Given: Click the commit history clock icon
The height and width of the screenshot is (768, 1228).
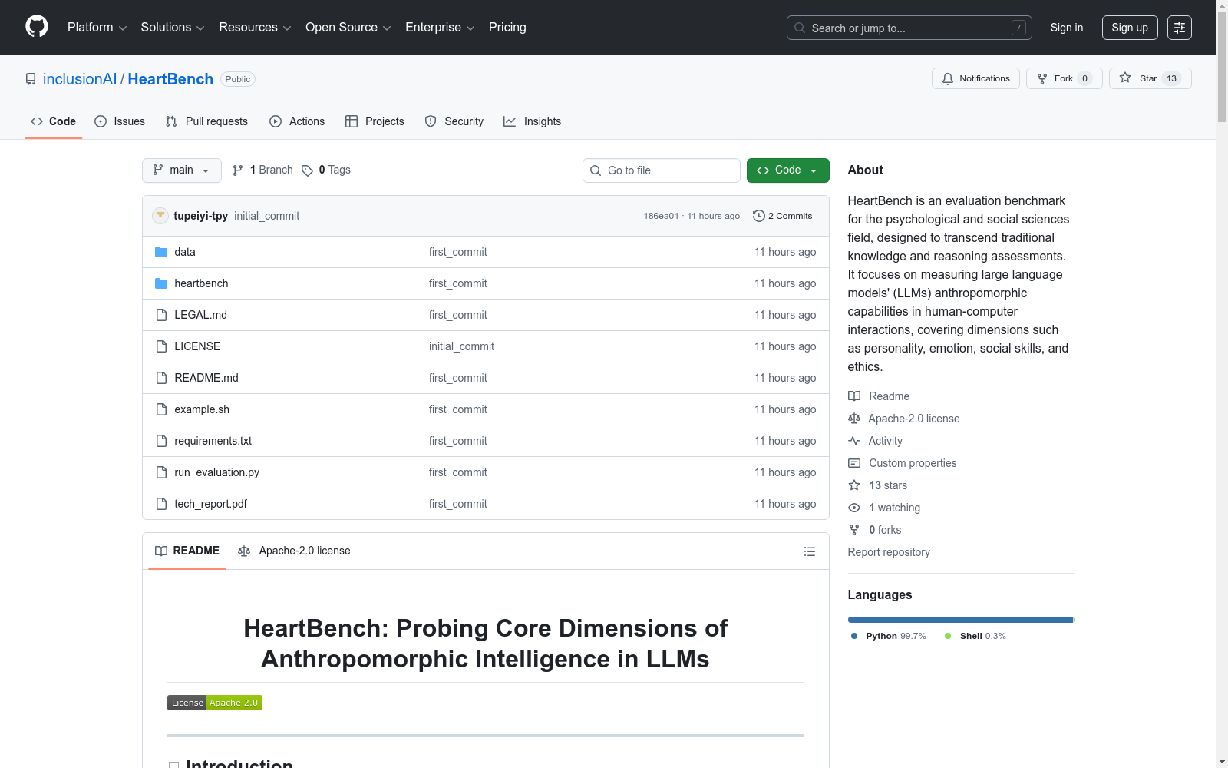Looking at the screenshot, I should [759, 216].
